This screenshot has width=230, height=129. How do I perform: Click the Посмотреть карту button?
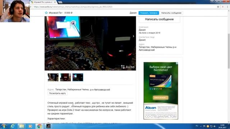(x=57, y=93)
